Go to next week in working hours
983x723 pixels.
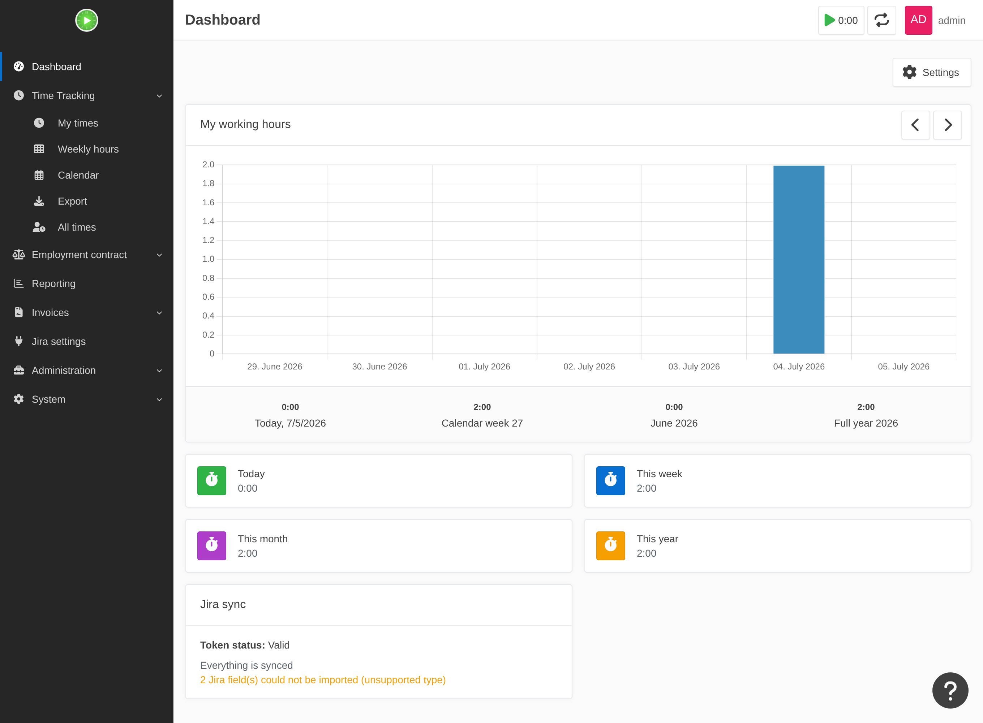947,125
